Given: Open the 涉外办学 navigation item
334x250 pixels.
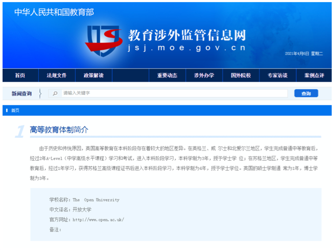Looking at the screenshot, I should [x=204, y=76].
